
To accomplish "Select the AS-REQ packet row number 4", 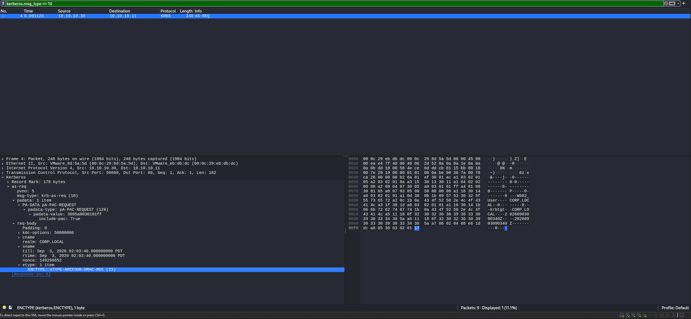I will (x=345, y=16).
